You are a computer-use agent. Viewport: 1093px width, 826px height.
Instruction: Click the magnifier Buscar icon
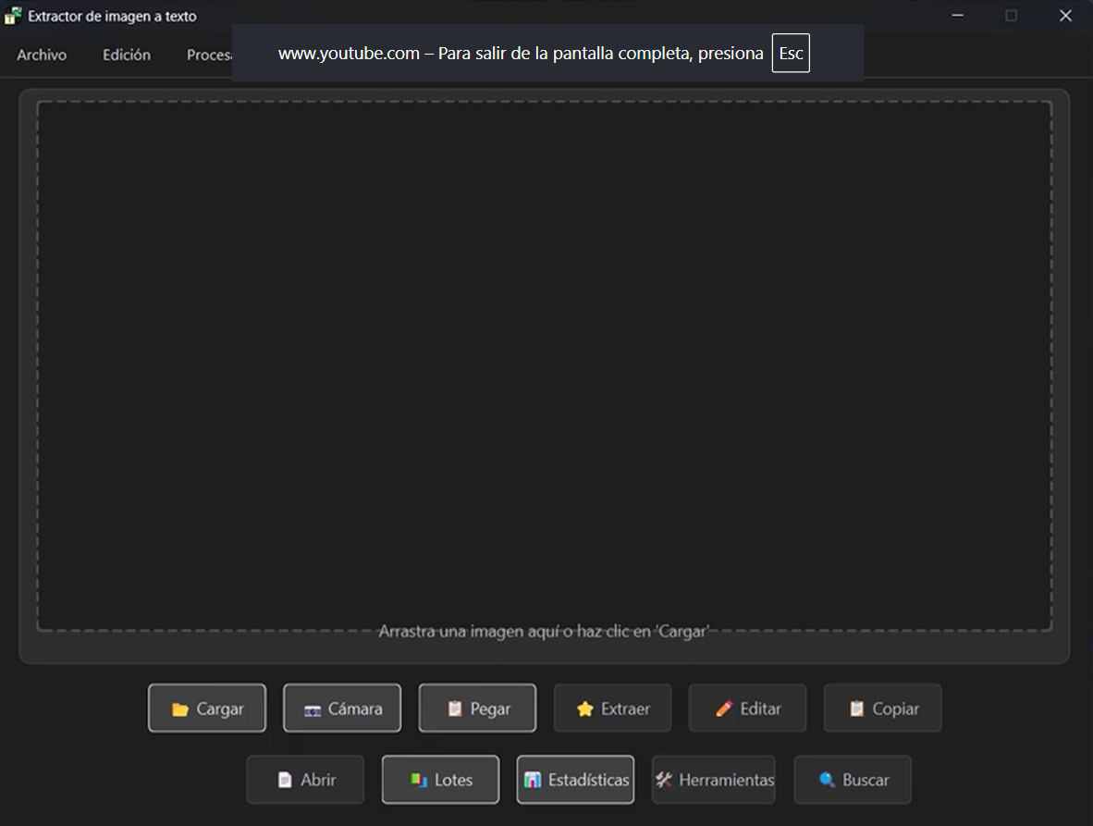(828, 780)
